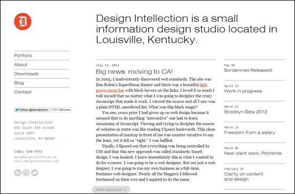View the 1,011 followers count
The height and width of the screenshot is (194, 295).
tap(60, 110)
